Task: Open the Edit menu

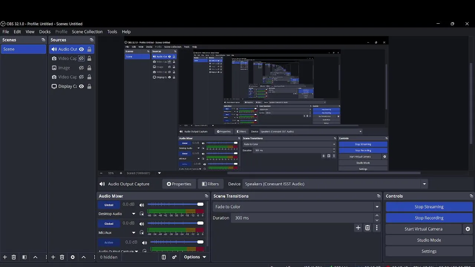Action: tap(17, 32)
